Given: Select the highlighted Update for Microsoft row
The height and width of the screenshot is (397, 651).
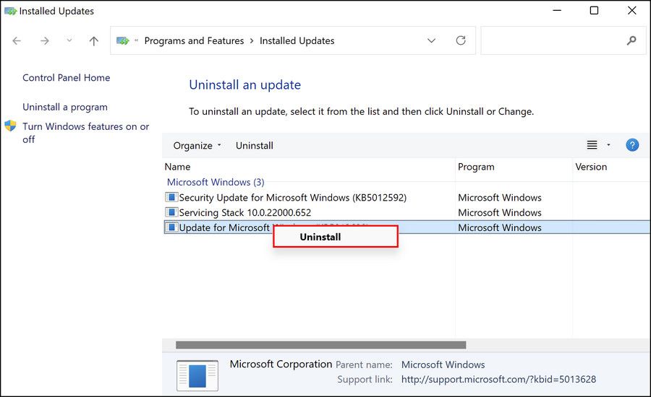Looking at the screenshot, I should (x=407, y=227).
